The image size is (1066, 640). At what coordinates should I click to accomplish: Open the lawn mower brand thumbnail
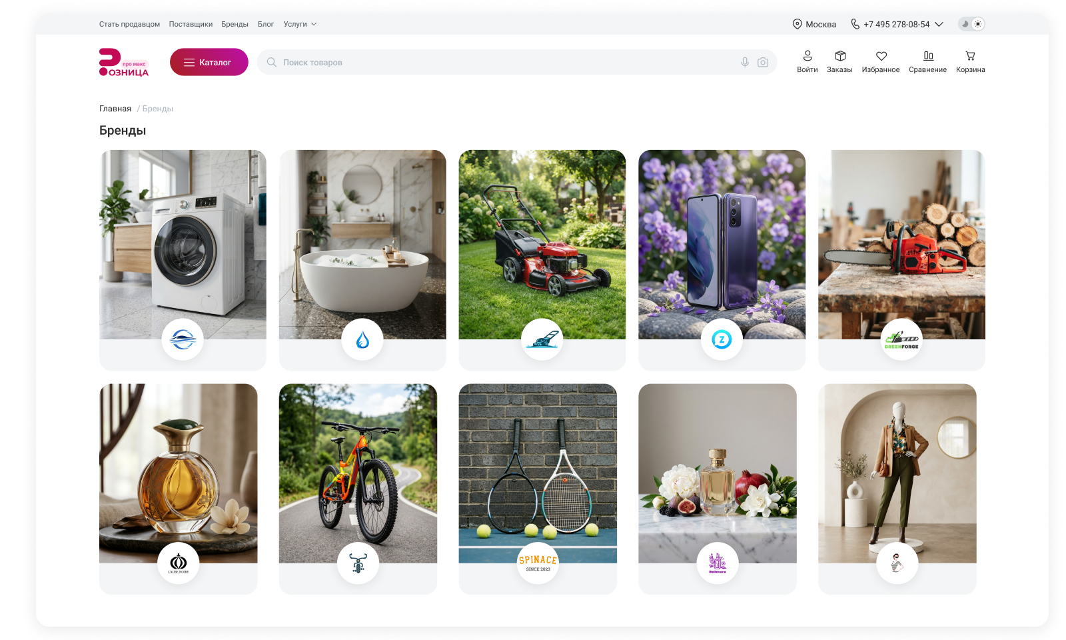tap(542, 245)
